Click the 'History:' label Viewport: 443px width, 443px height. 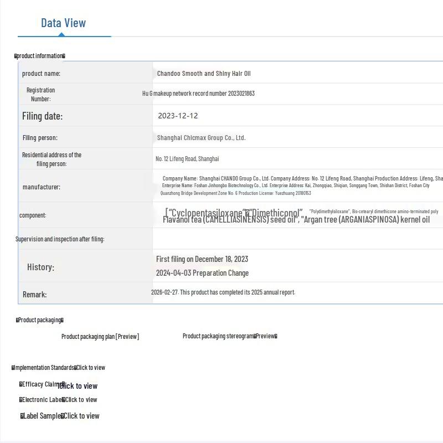[x=40, y=267]
